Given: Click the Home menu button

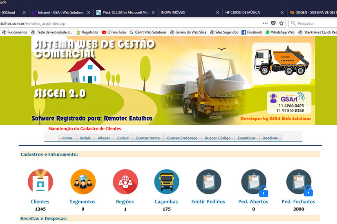Looking at the screenshot, I should coord(67,138).
